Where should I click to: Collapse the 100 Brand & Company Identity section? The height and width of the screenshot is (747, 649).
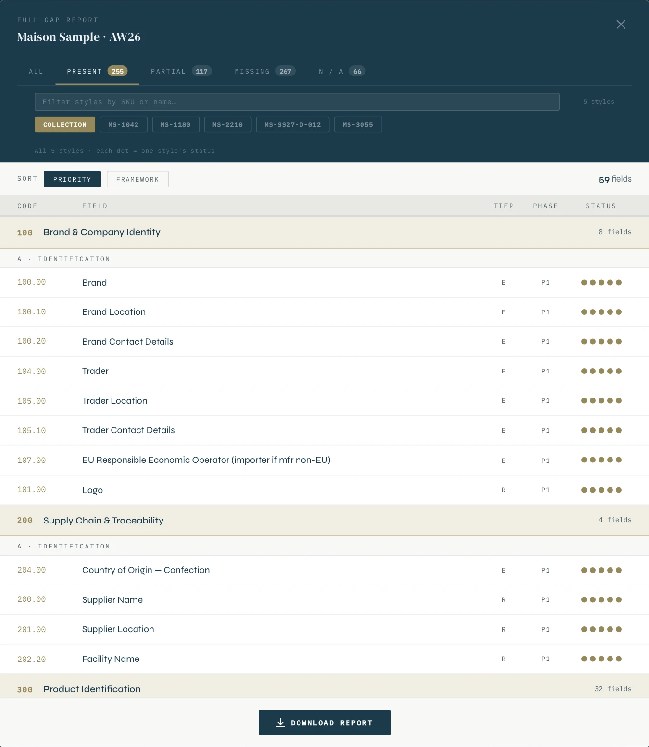(324, 232)
